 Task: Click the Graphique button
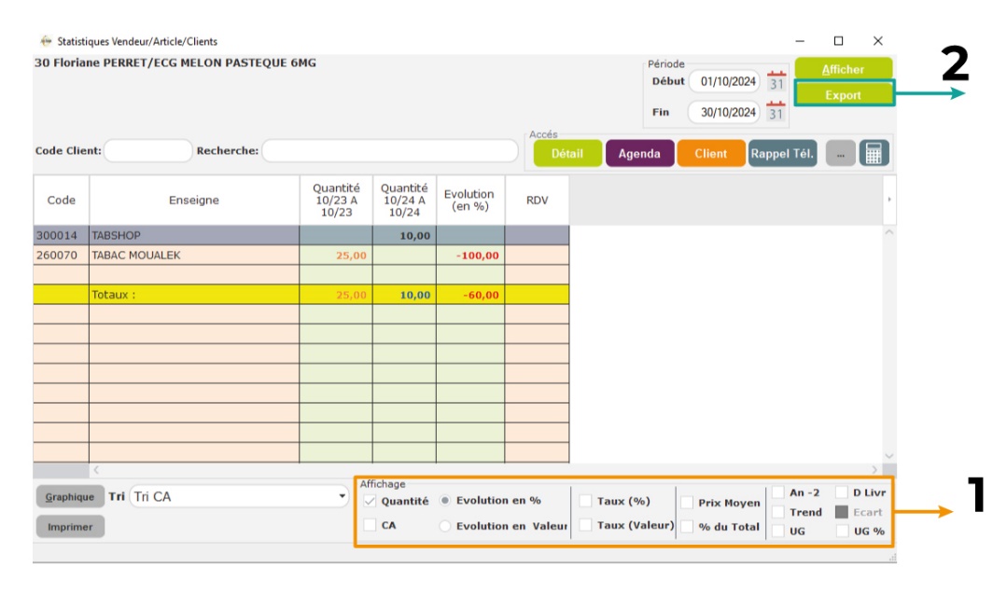click(70, 497)
